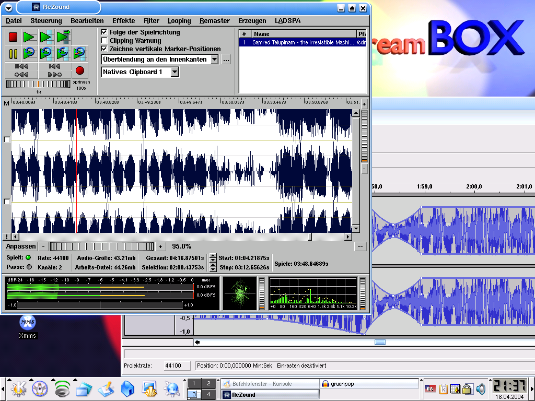
Task: Expand the Natives Clipboard 1 dropdown
Action: pyautogui.click(x=175, y=72)
